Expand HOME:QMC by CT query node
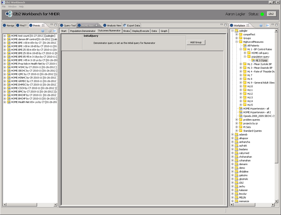Screen dimensions: 281x215 click(x=5, y=74)
